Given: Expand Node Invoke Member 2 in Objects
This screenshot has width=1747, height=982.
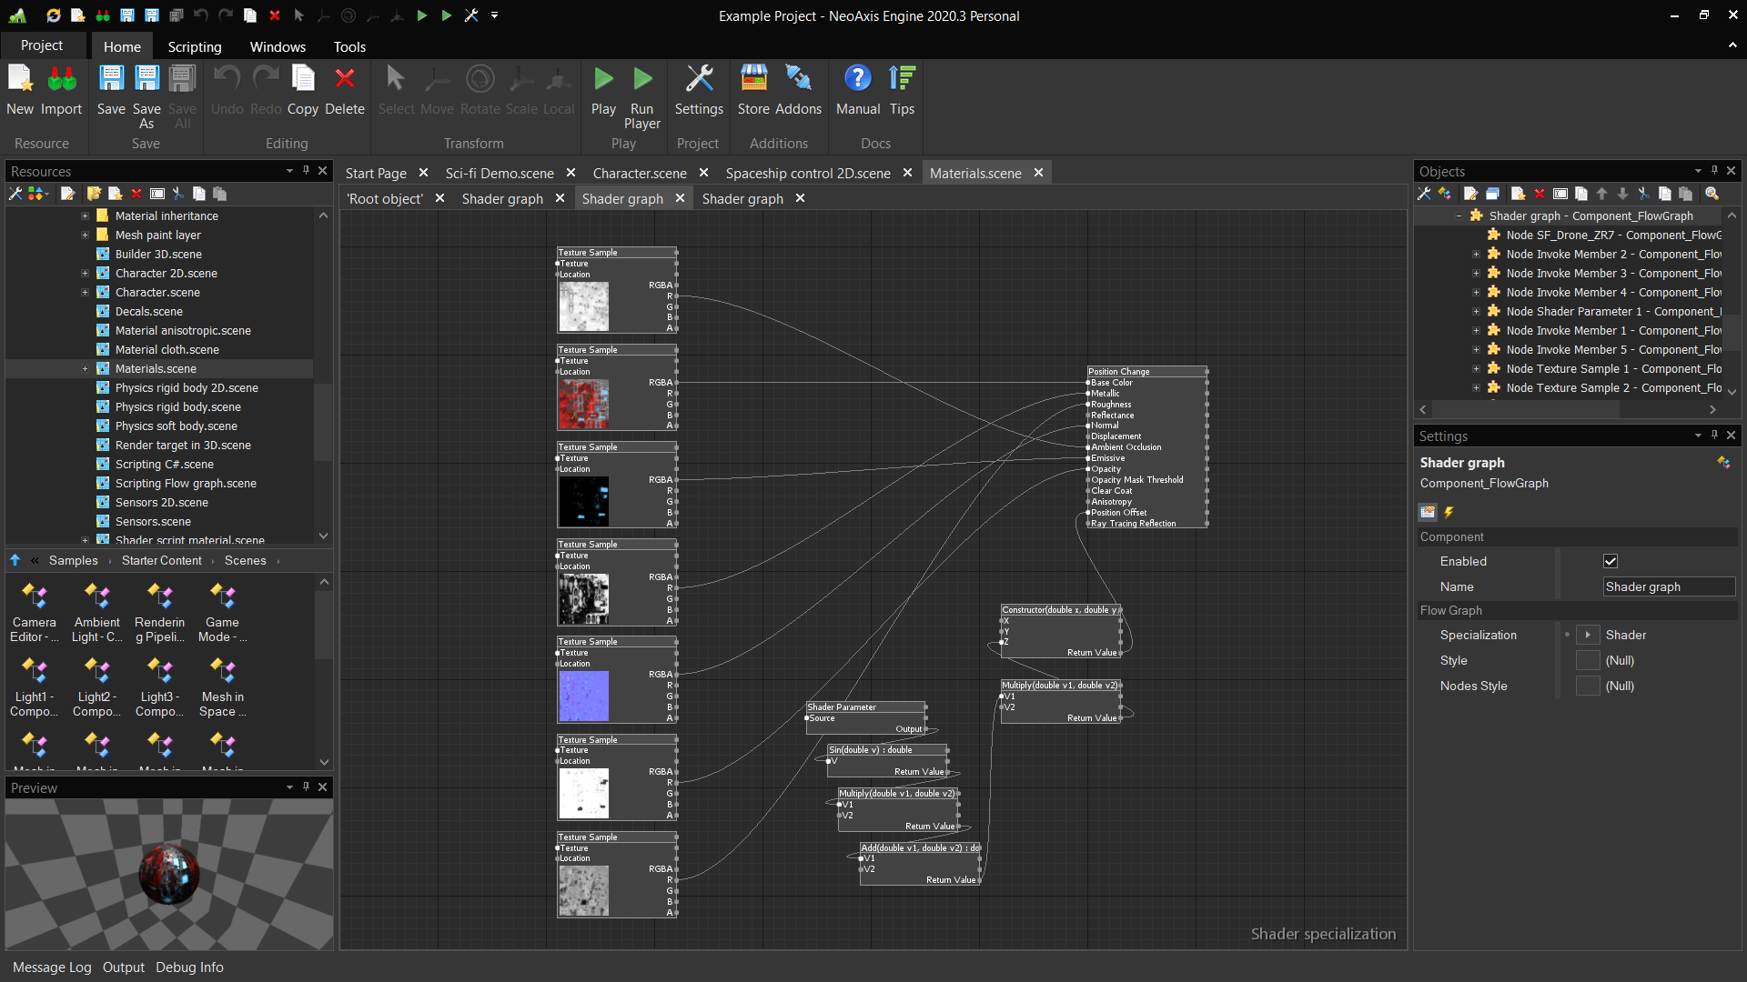Looking at the screenshot, I should pyautogui.click(x=1476, y=255).
